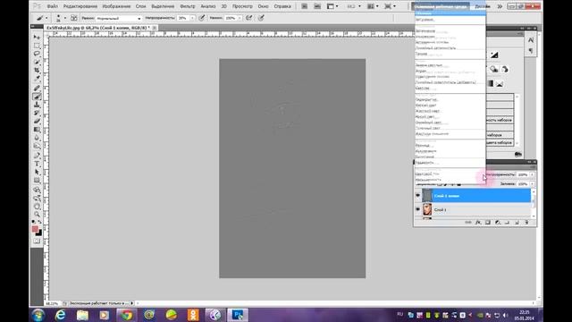Image resolution: width=572 pixels, height=322 pixels.
Task: Open the Windows Start menu
Action: tap(38, 315)
